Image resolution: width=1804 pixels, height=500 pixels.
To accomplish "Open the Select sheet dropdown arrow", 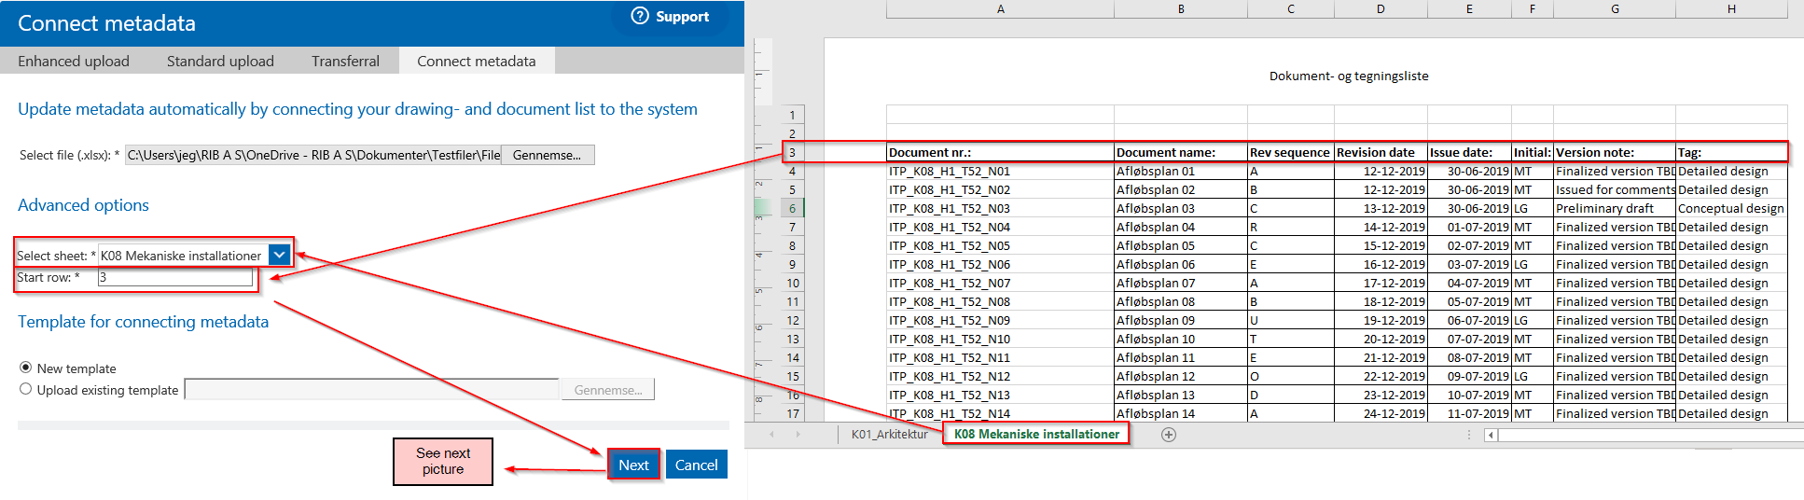I will [x=279, y=255].
